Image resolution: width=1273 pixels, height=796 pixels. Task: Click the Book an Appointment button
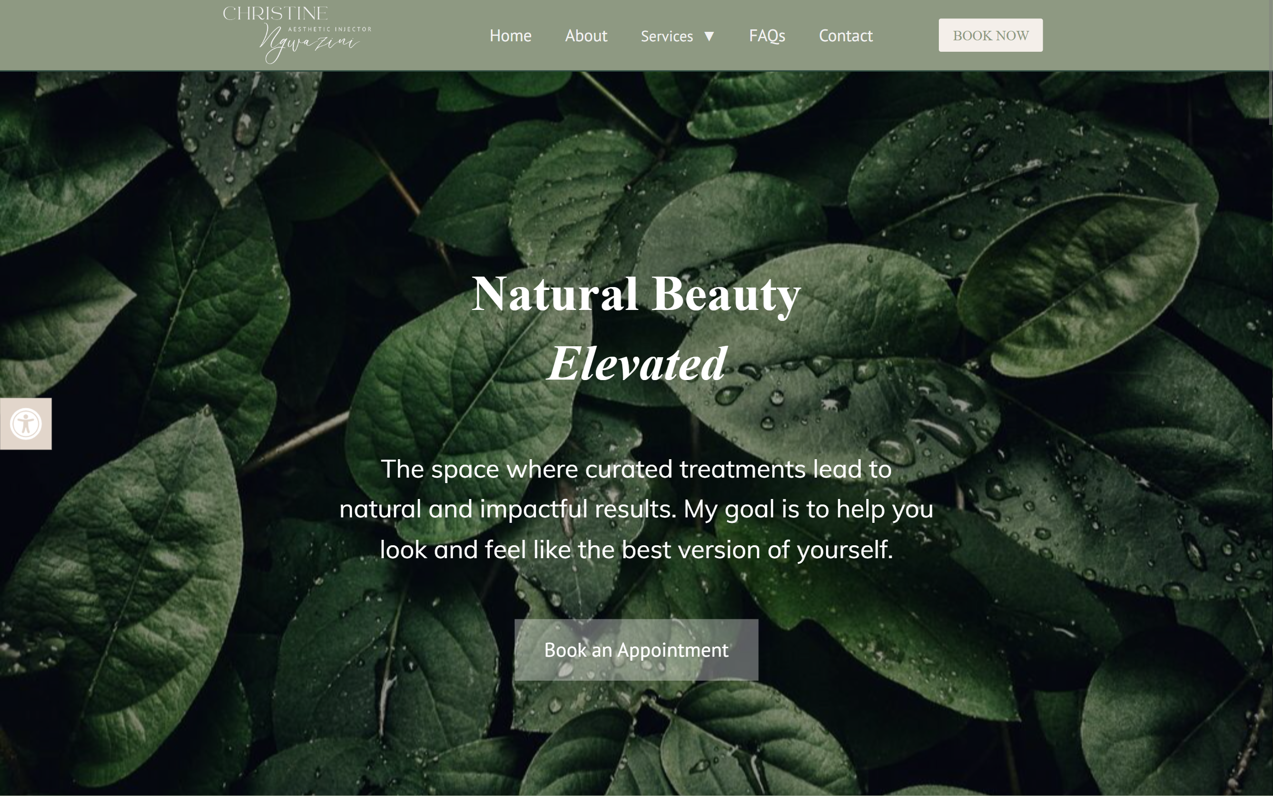click(636, 650)
